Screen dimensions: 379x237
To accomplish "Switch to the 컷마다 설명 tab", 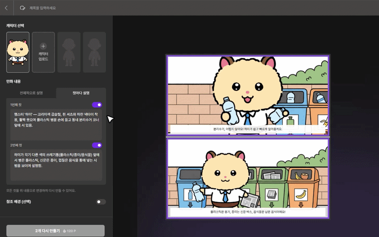I will tap(81, 93).
